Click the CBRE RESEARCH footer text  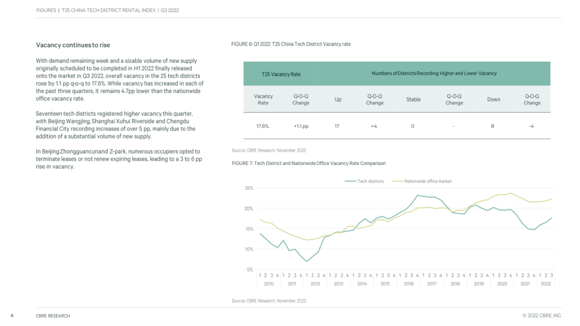tap(53, 316)
